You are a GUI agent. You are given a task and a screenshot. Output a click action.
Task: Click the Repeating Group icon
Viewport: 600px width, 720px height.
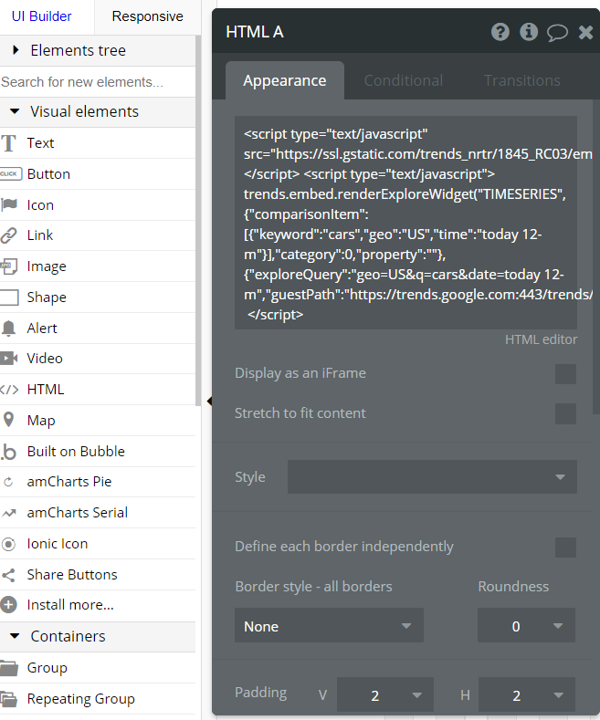[9, 699]
